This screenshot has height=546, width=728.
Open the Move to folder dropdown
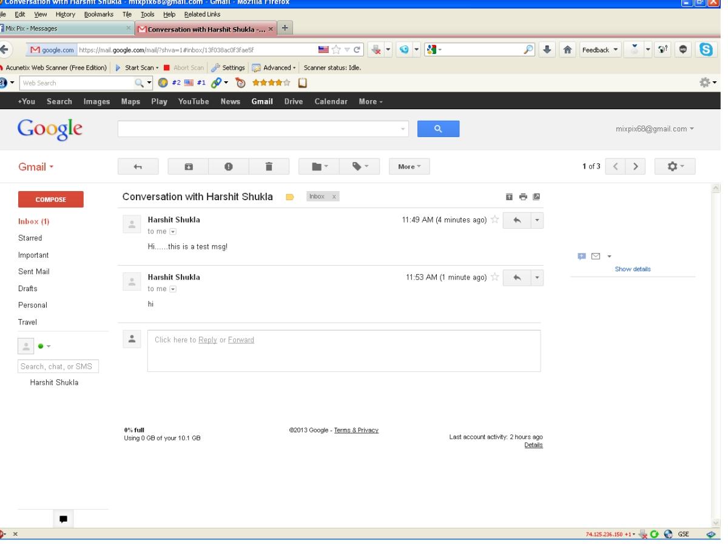click(x=319, y=167)
